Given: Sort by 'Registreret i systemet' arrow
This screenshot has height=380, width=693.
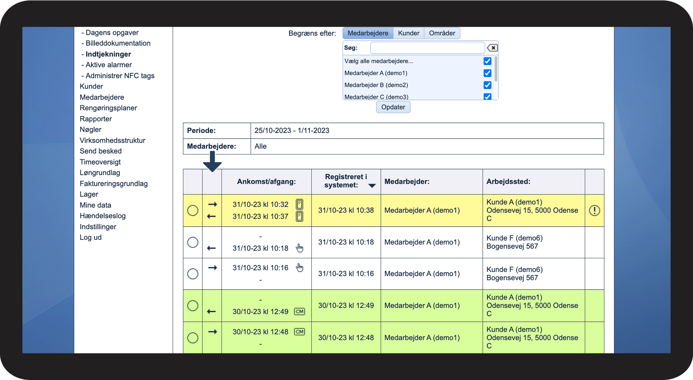Looking at the screenshot, I should point(372,186).
